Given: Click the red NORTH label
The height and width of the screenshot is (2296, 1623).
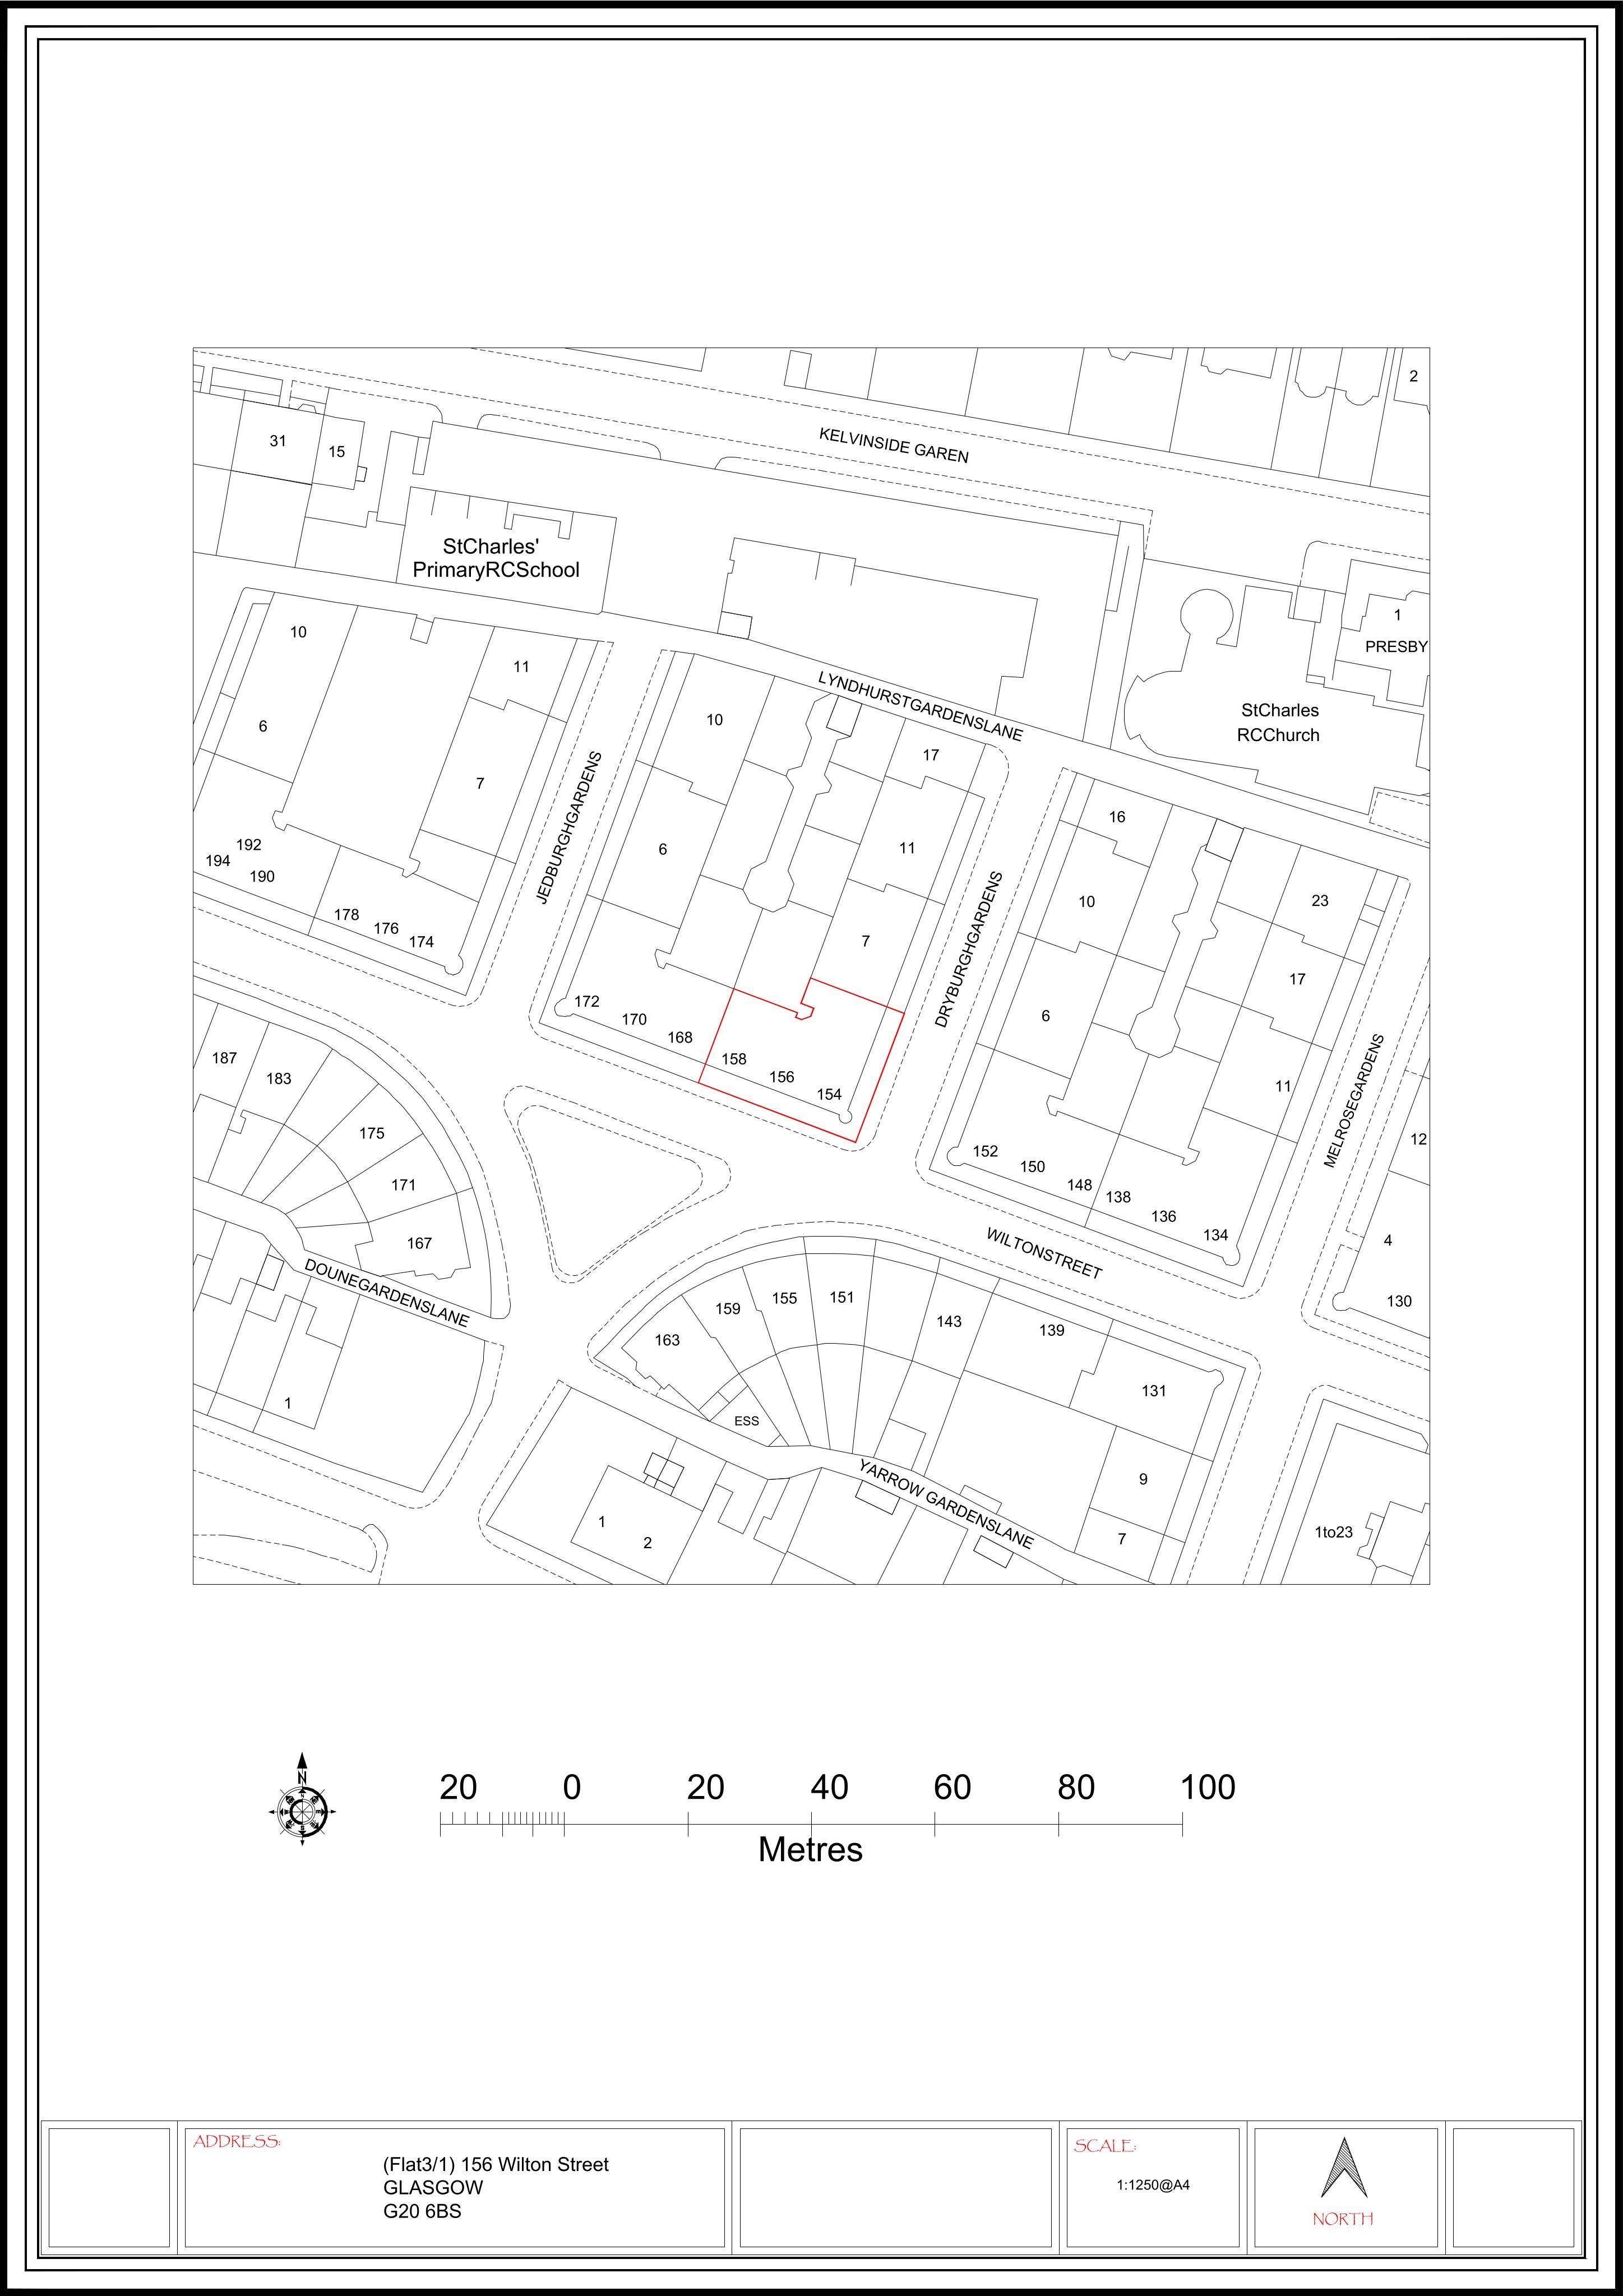Looking at the screenshot, I should tap(1343, 2218).
